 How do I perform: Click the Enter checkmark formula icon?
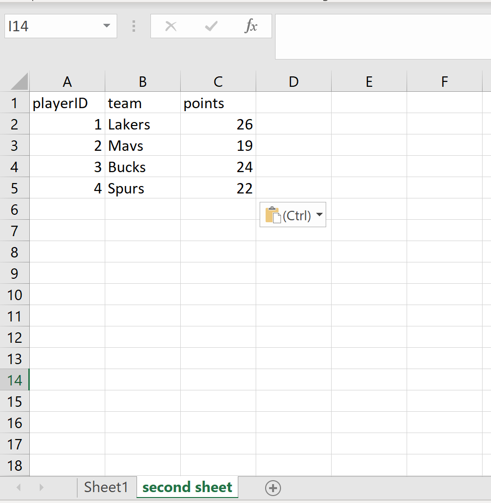[x=211, y=26]
